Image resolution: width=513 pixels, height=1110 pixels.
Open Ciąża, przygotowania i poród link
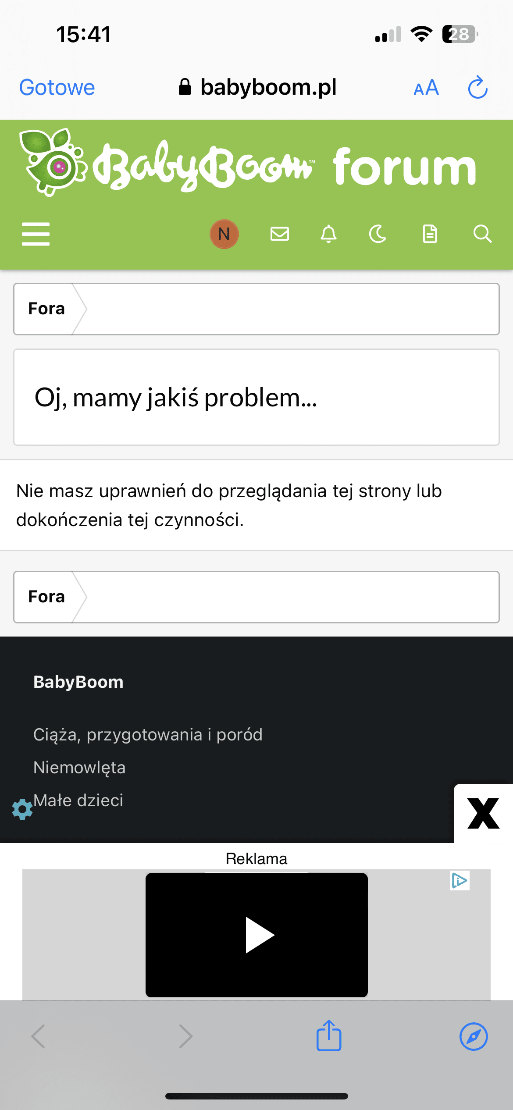(x=148, y=735)
